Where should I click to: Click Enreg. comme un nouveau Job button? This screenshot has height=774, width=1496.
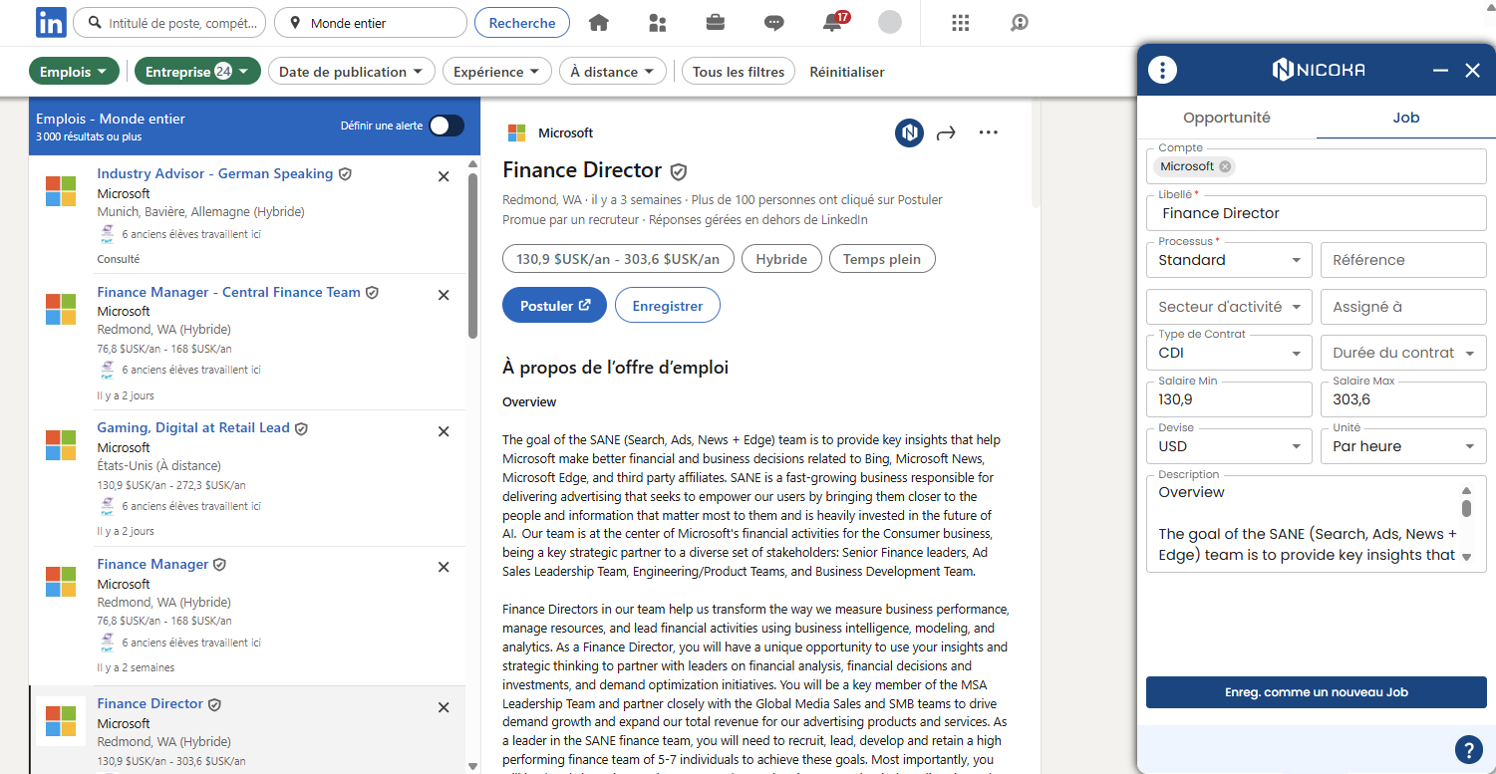(1316, 692)
